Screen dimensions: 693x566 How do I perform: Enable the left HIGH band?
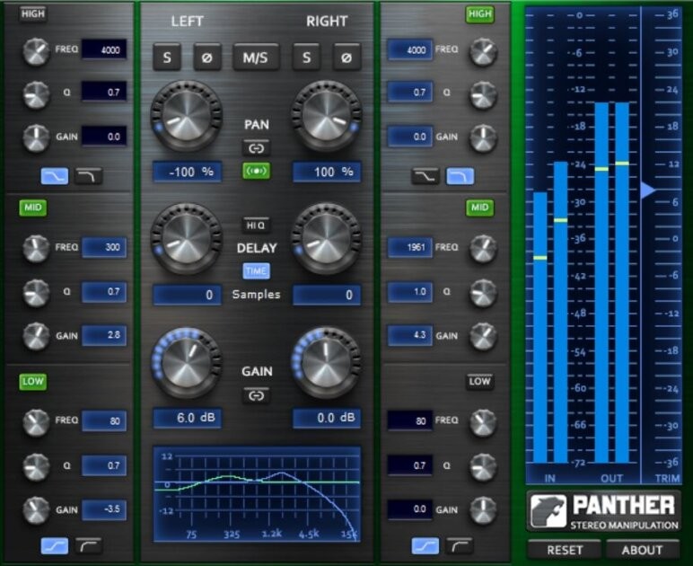pyautogui.click(x=33, y=14)
